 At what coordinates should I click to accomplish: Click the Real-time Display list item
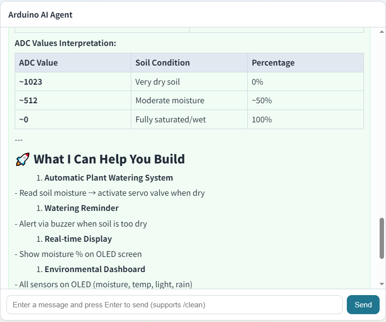click(x=78, y=239)
